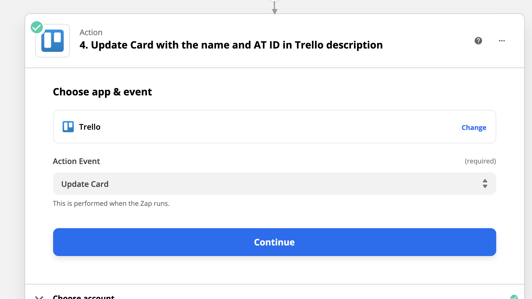Click the step title to rename it
The width and height of the screenshot is (532, 299).
coord(231,45)
